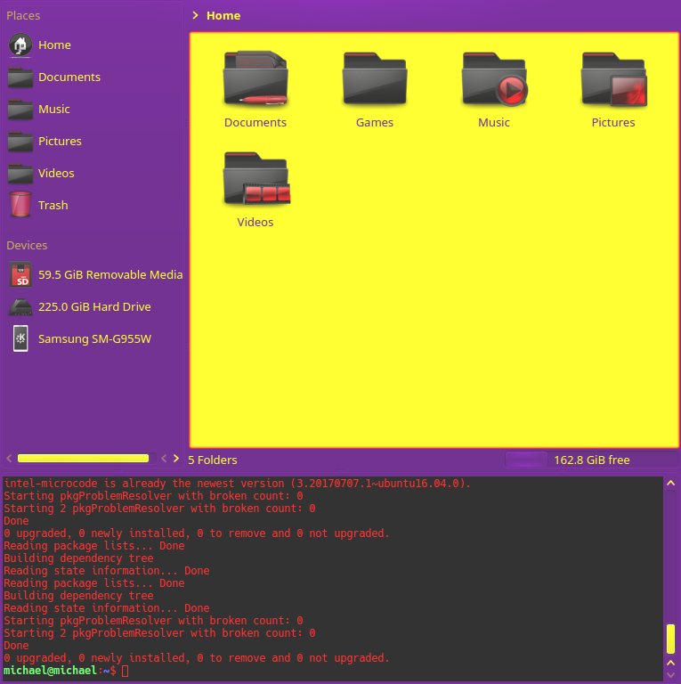Select the Music folder in file view
Viewport: 681px width, 684px height.
[x=494, y=79]
